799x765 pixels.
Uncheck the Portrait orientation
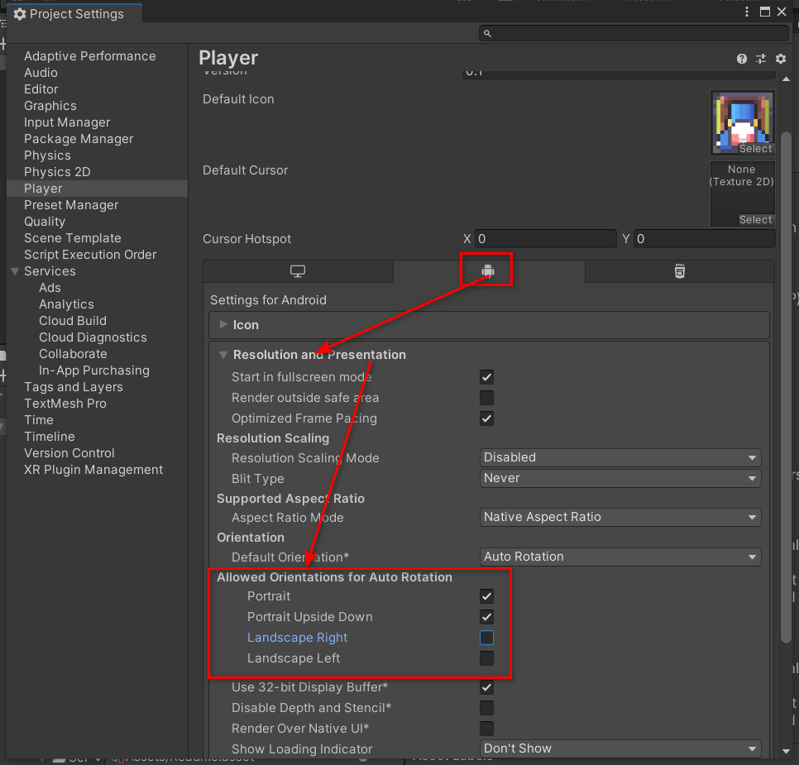(486, 596)
